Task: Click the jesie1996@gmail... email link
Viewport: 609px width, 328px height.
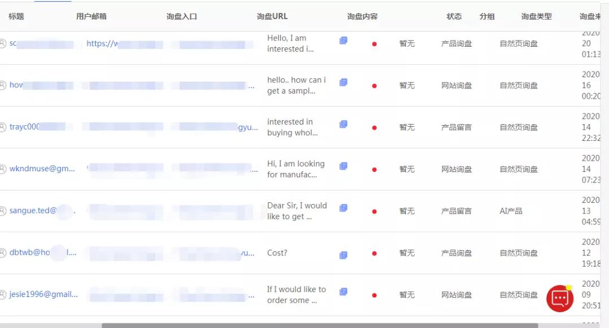Action: pyautogui.click(x=43, y=295)
